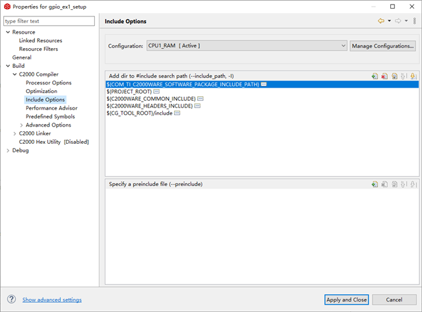This screenshot has height=312, width=422.
Task: Move selected include path down
Action: coord(413,76)
